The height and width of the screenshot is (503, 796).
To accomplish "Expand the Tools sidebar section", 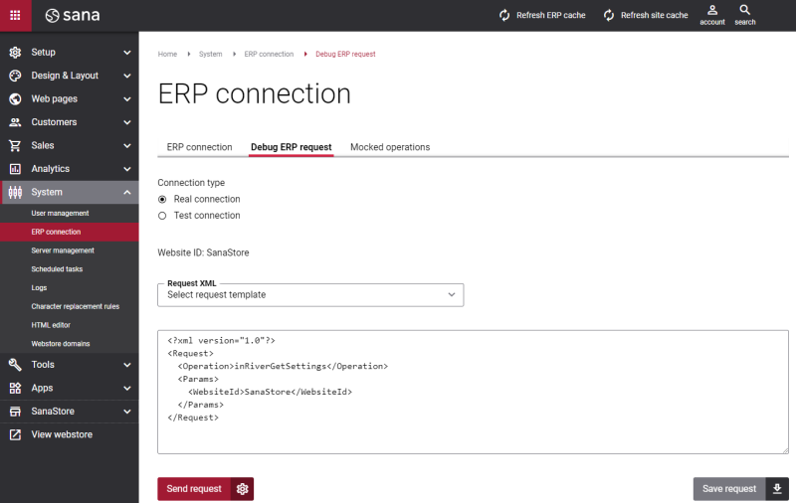I will (69, 365).
